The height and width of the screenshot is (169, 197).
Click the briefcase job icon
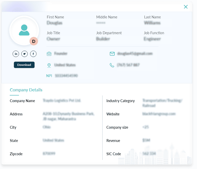(x=49, y=54)
